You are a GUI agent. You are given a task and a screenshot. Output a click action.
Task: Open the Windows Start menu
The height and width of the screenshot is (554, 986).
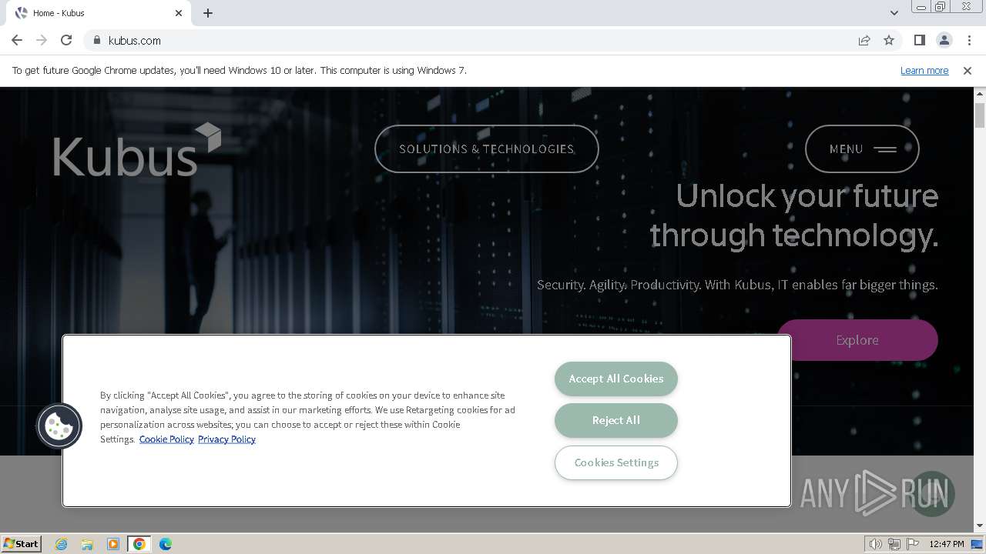click(x=22, y=544)
